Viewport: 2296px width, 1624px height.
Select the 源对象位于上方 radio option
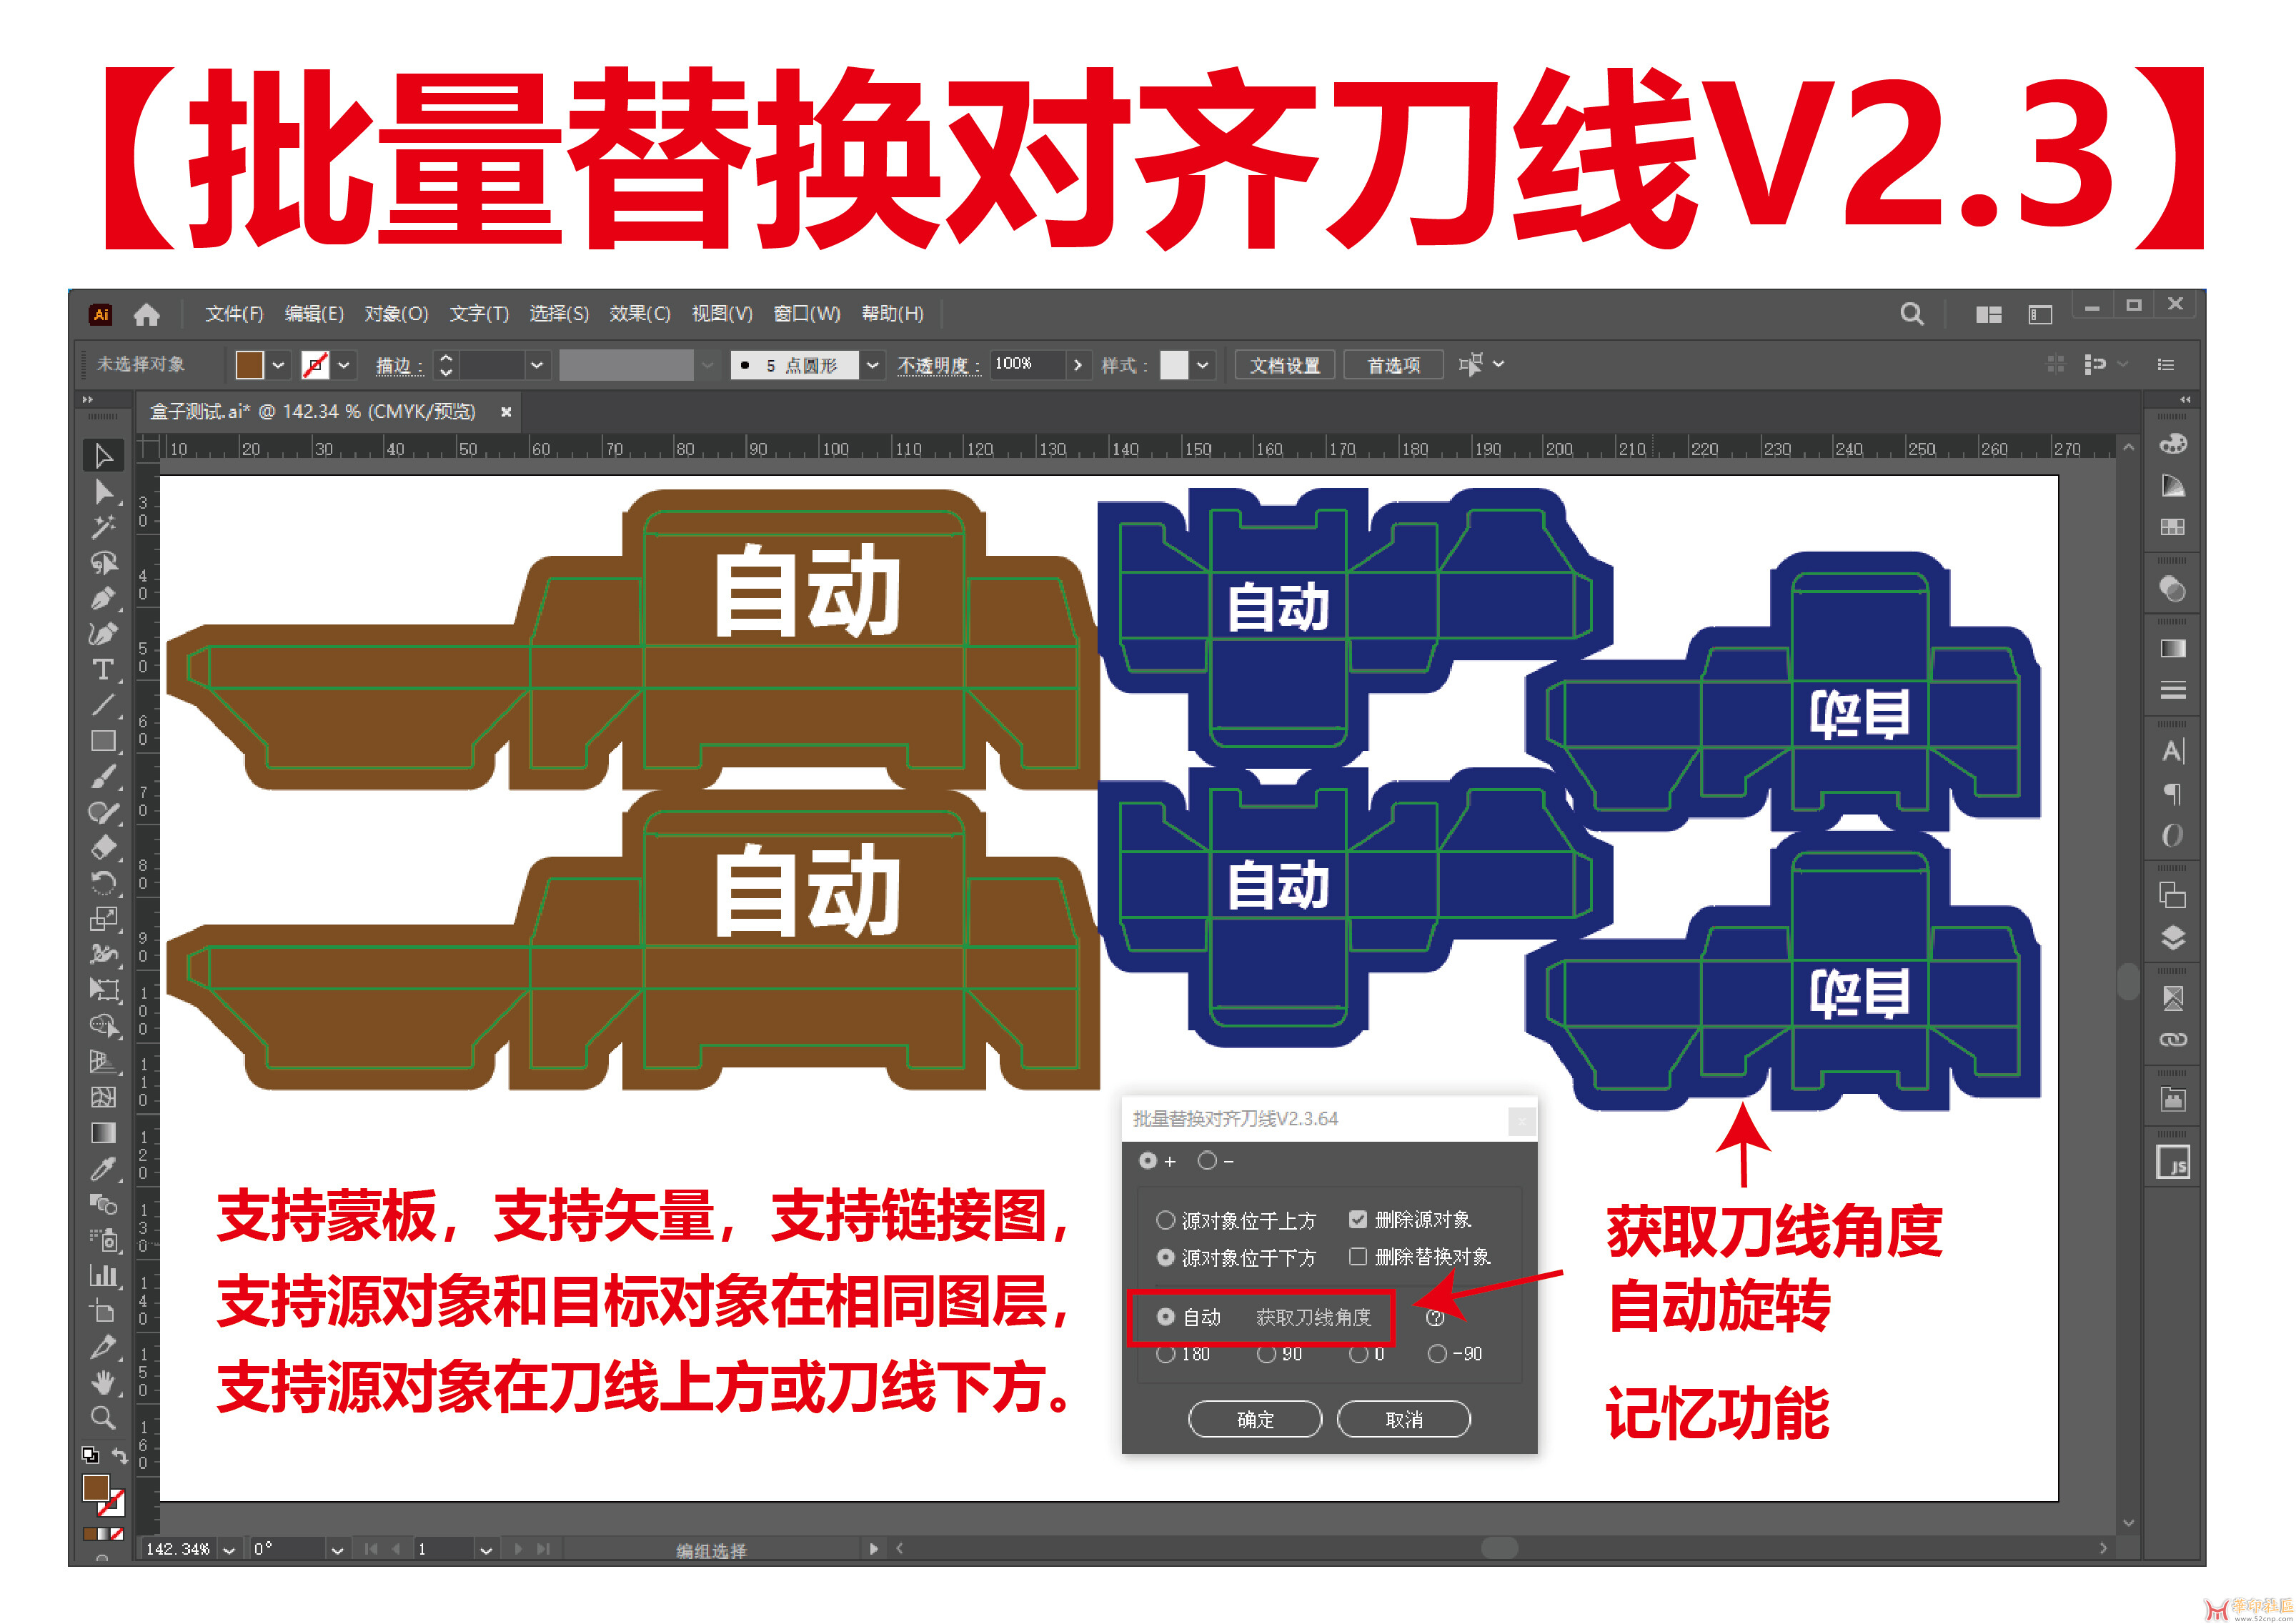click(1165, 1220)
